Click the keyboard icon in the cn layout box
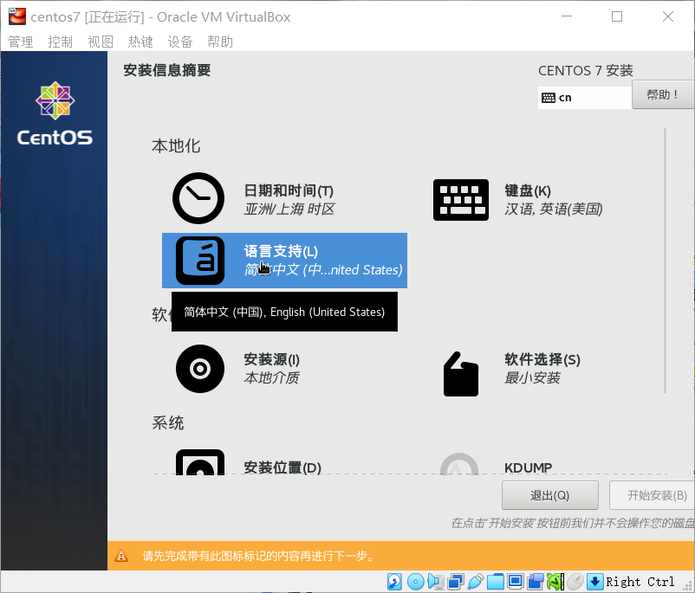Screen dimensions: 695x593 pyautogui.click(x=549, y=98)
